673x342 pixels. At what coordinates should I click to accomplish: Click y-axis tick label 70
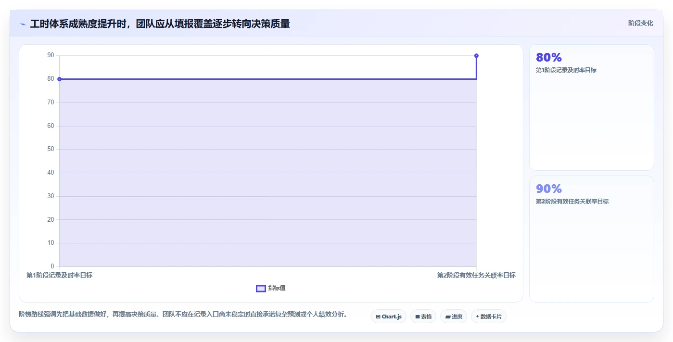click(x=51, y=102)
